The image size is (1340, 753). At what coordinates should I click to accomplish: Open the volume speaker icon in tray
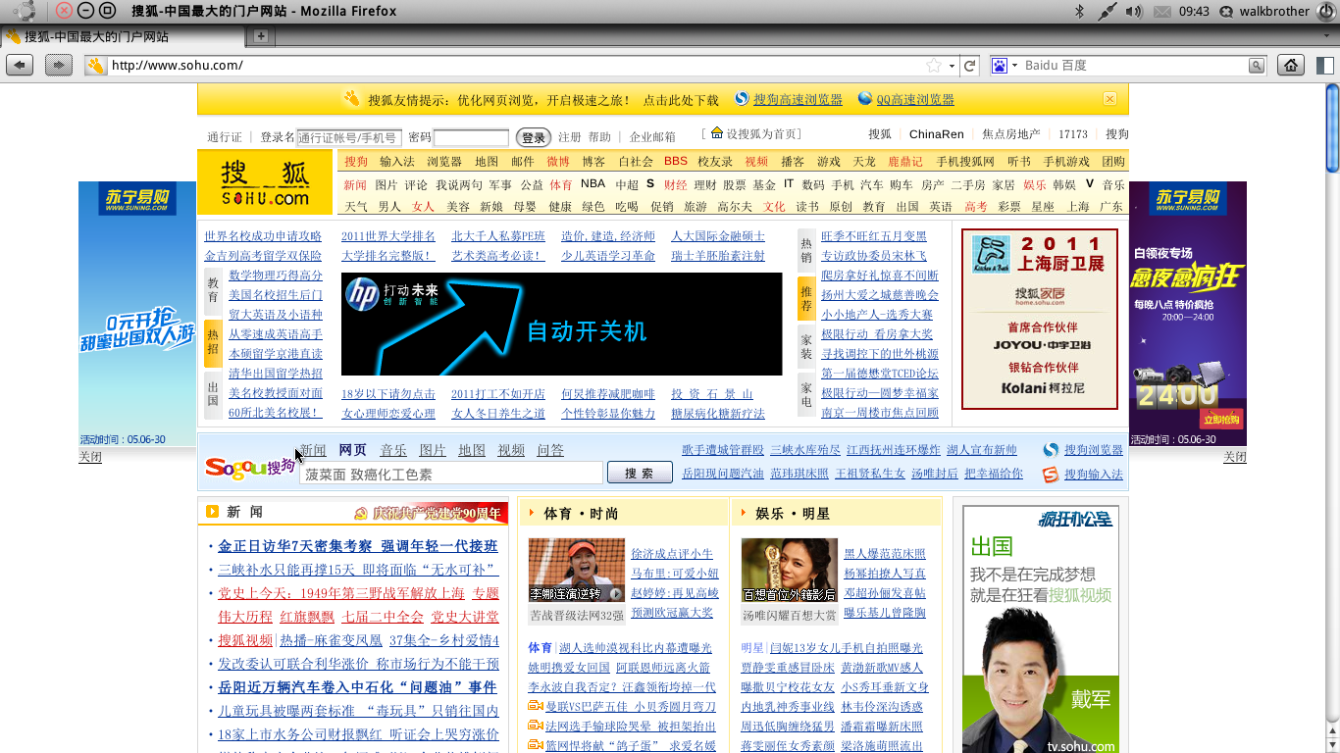pyautogui.click(x=1133, y=11)
